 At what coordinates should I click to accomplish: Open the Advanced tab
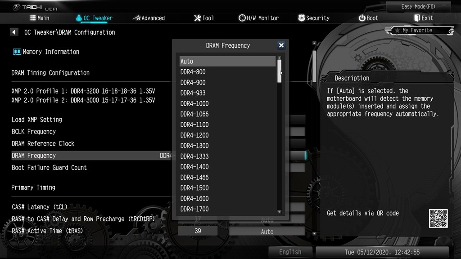pyautogui.click(x=149, y=18)
